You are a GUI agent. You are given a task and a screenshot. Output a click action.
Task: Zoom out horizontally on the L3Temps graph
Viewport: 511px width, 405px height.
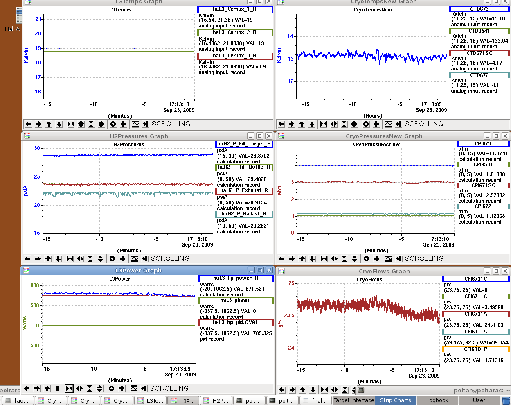(x=81, y=124)
